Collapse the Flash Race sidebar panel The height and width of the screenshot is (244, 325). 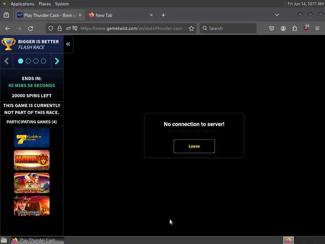pos(68,44)
